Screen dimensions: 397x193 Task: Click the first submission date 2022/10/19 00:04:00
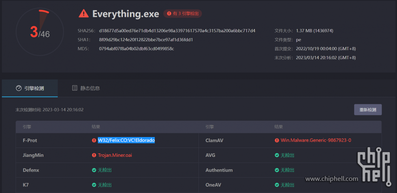(326, 49)
